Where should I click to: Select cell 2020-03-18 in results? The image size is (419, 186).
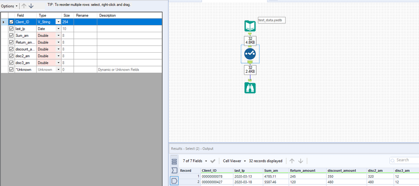pos(247,182)
